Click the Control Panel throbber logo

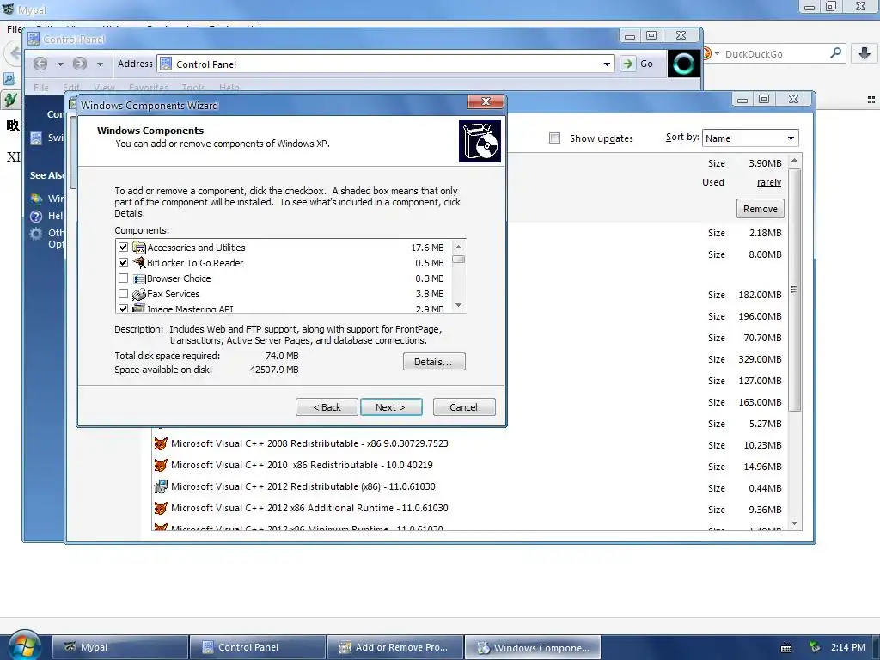(683, 64)
